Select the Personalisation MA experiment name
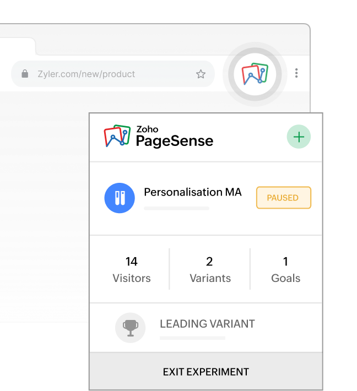Screen dimensions: 357x391 (193, 192)
